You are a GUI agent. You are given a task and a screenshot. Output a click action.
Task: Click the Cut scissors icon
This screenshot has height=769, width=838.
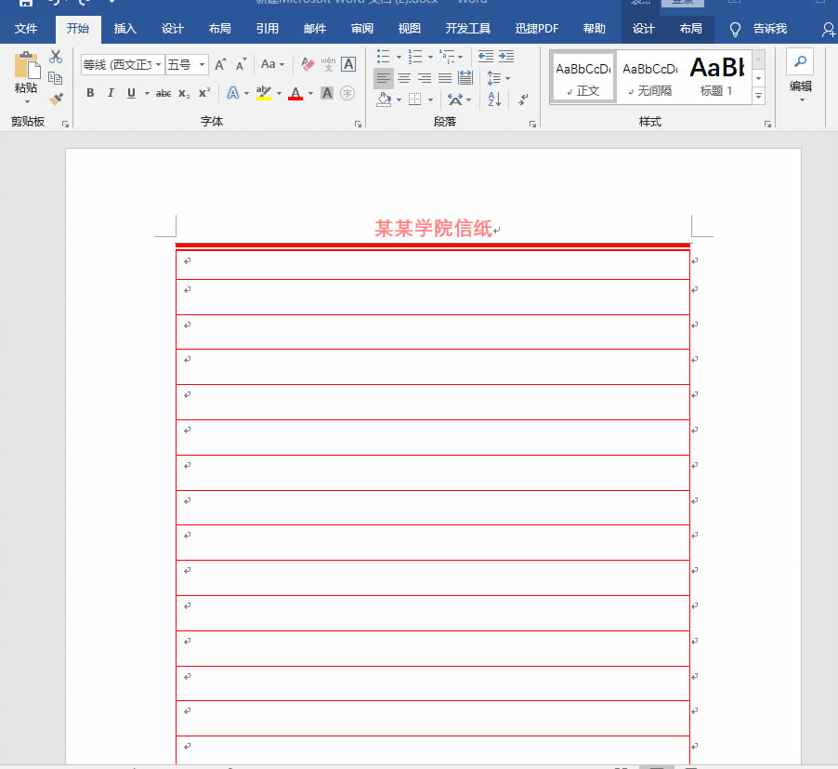[x=56, y=58]
